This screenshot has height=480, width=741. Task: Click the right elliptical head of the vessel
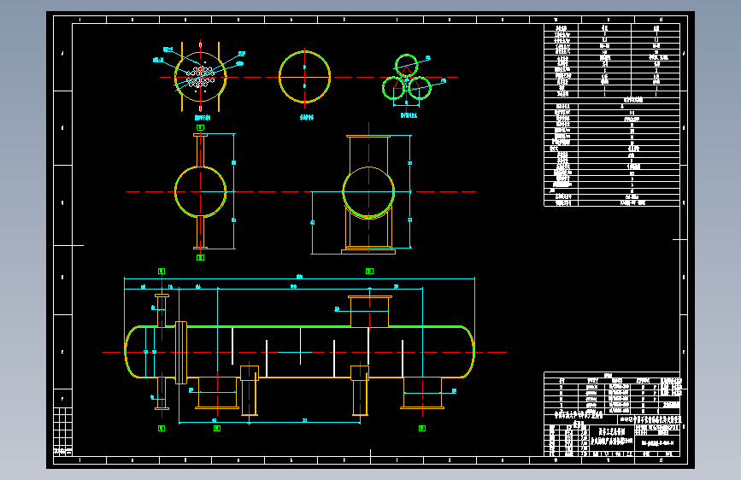pos(468,352)
